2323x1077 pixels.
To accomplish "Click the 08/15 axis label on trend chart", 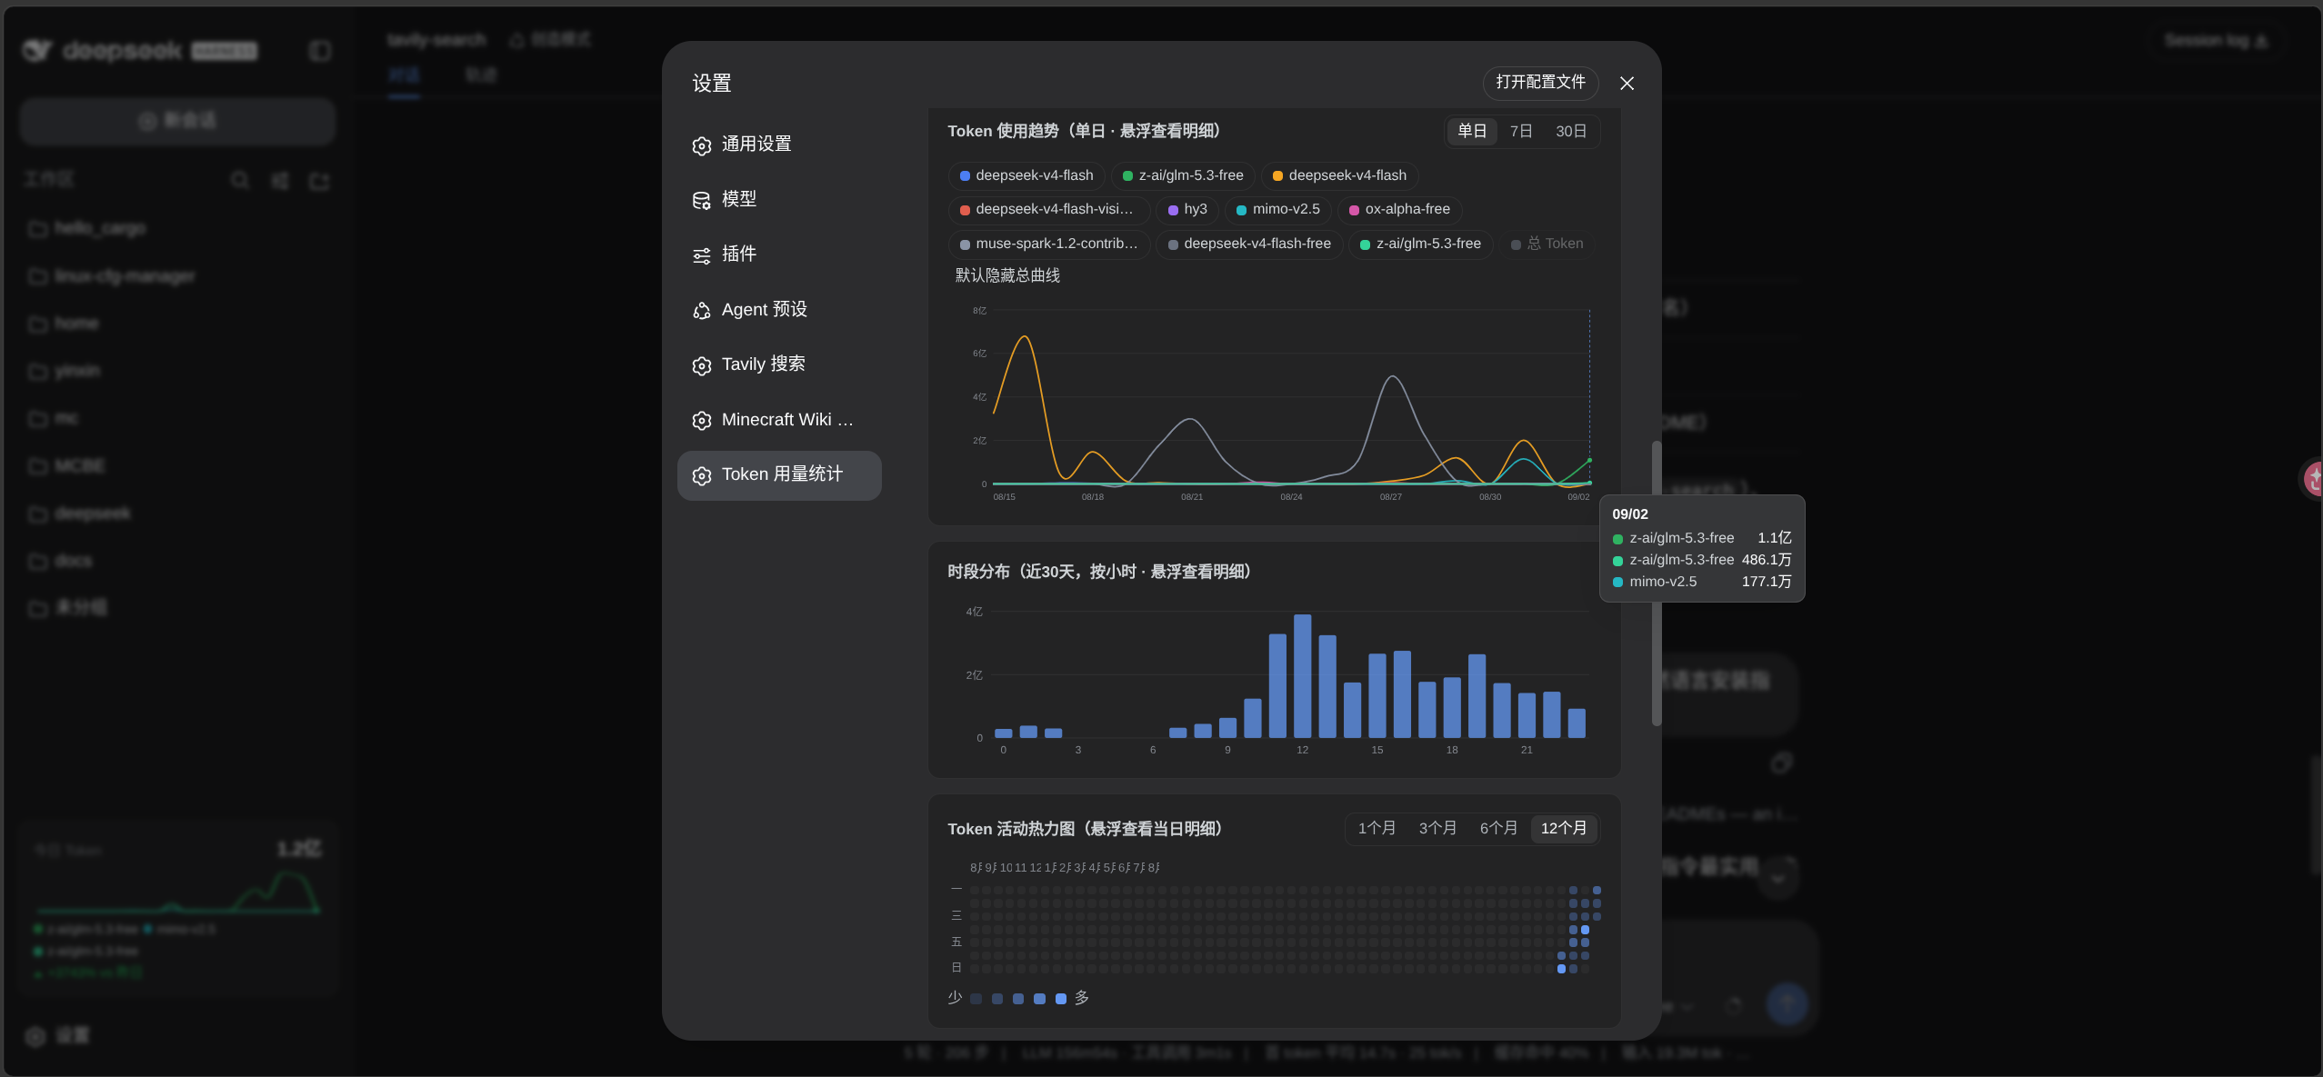I will (x=1004, y=497).
